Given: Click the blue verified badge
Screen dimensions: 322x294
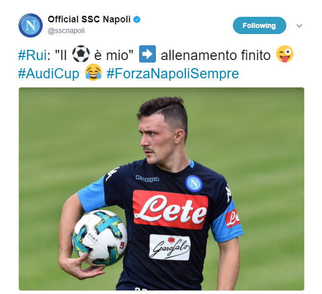Looking at the screenshot, I should point(137,19).
